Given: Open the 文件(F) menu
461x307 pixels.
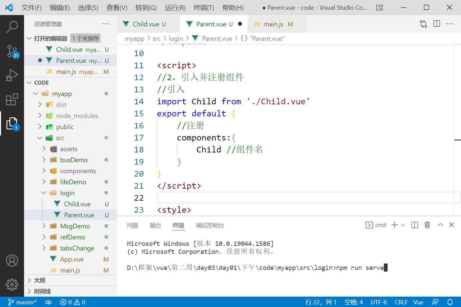Looking at the screenshot, I should click(x=31, y=8).
